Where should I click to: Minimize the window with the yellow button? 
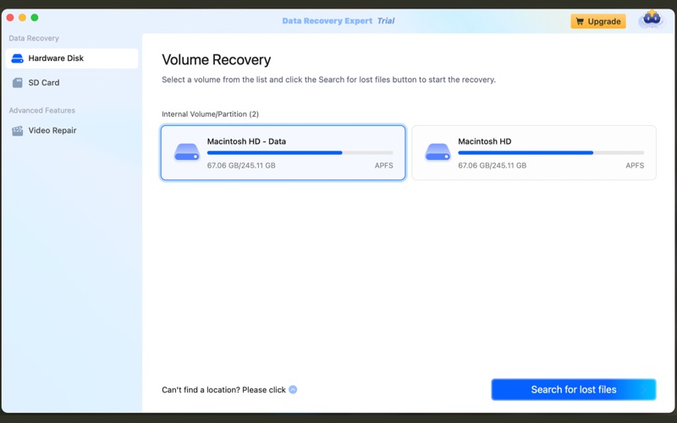23,18
